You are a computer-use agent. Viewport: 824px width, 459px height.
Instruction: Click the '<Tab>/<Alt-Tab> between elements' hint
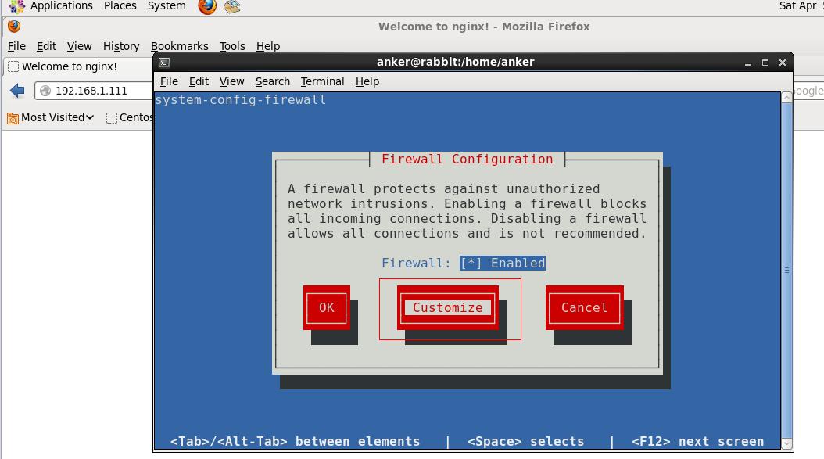[x=296, y=442]
